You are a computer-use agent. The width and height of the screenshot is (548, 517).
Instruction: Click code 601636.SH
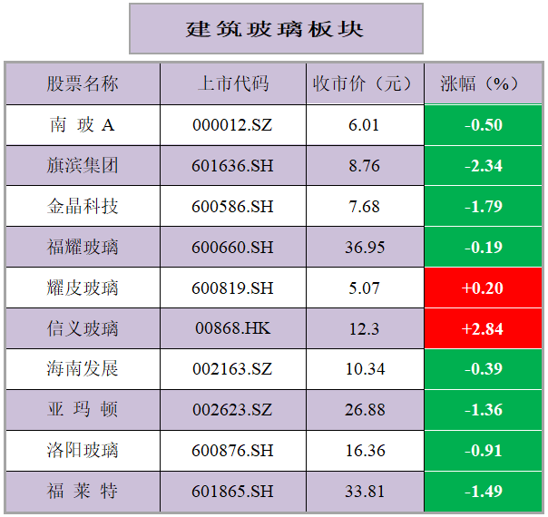pos(232,166)
